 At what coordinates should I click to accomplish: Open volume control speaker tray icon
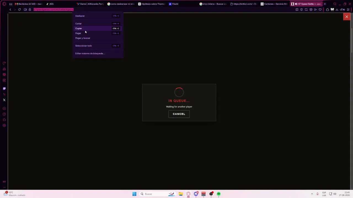[335, 194]
